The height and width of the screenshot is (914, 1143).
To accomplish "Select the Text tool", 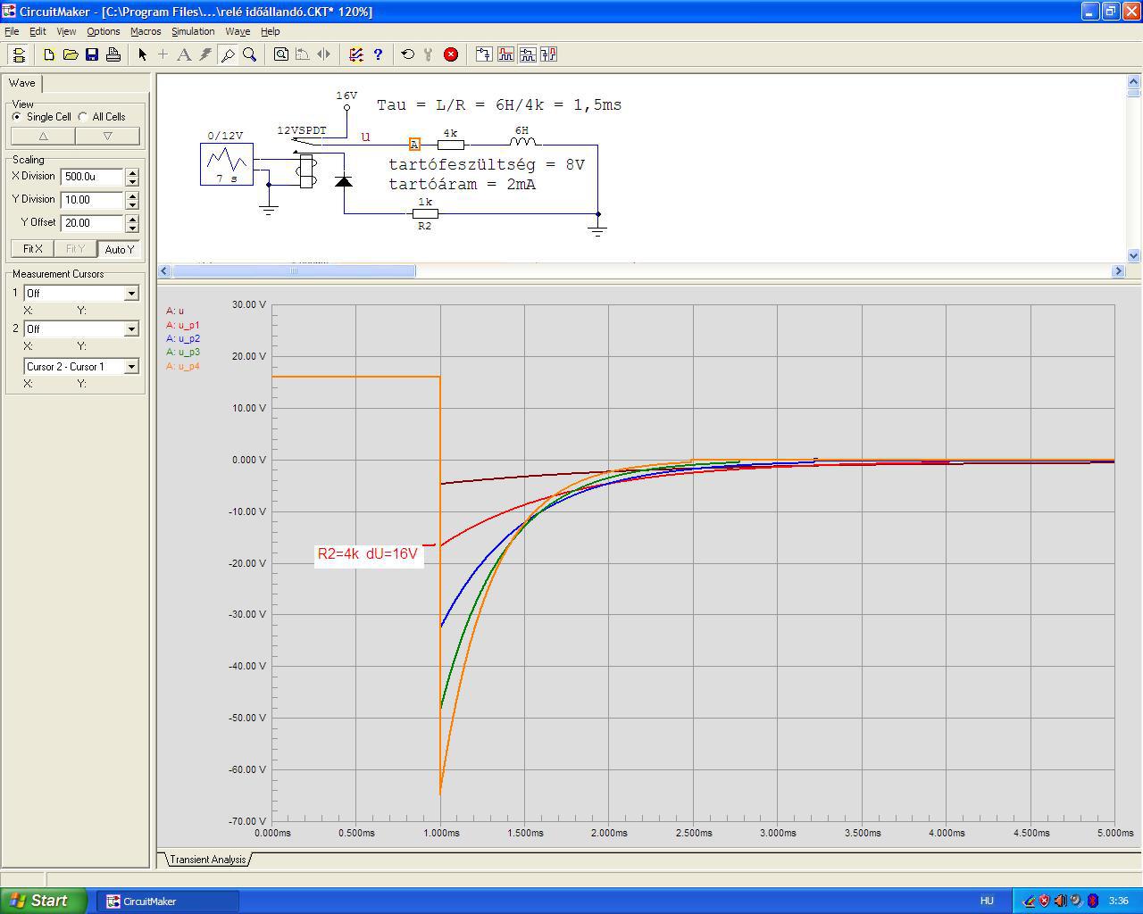I will point(184,54).
